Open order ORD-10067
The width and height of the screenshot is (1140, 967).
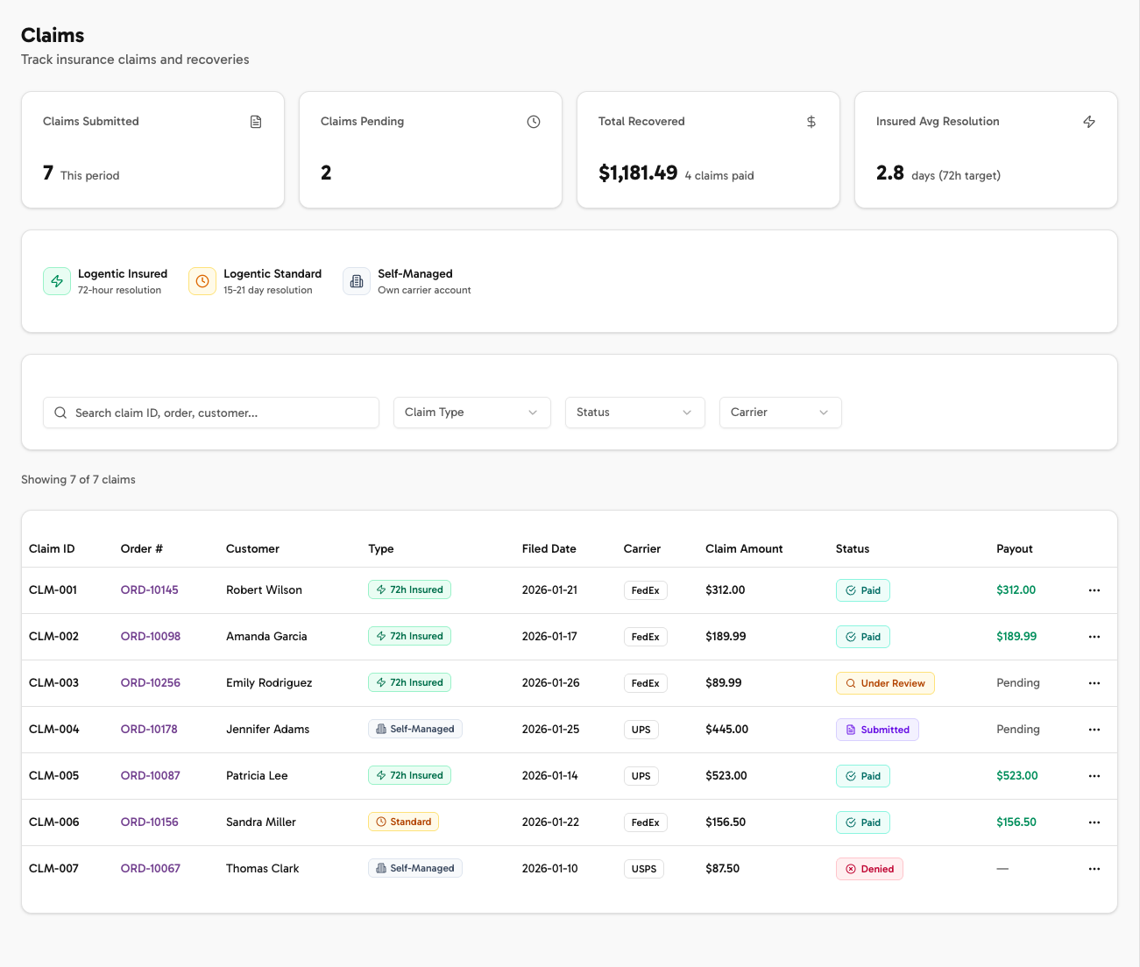pyautogui.click(x=149, y=868)
